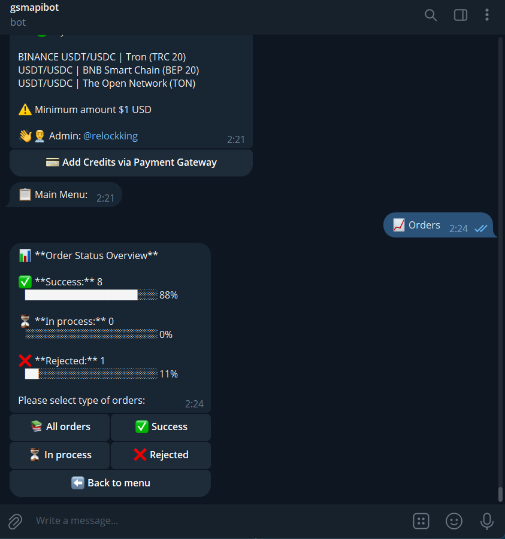Open the emoji picker smiley icon
505x539 pixels.
tap(453, 521)
